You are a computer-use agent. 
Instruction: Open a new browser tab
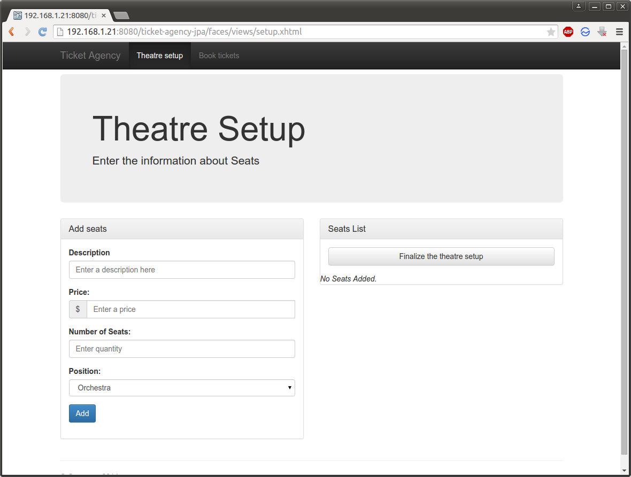point(121,15)
